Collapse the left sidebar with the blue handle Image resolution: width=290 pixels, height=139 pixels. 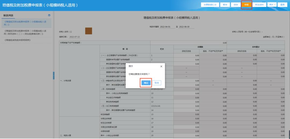pos(54,75)
